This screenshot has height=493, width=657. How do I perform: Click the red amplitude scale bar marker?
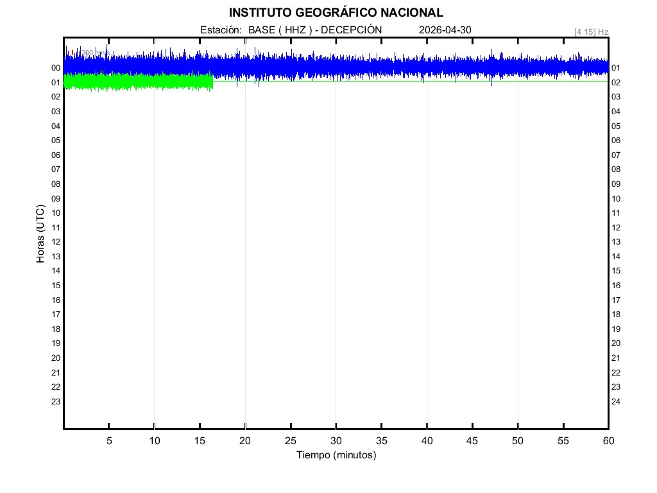[x=73, y=52]
